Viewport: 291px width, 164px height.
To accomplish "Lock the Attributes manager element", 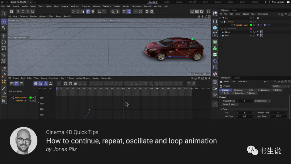I will pyautogui.click(x=282, y=81).
